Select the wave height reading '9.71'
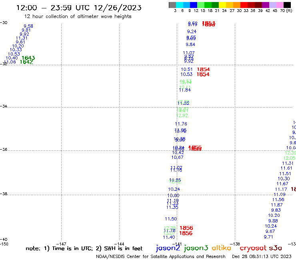296x260 pixels. [x=269, y=237]
